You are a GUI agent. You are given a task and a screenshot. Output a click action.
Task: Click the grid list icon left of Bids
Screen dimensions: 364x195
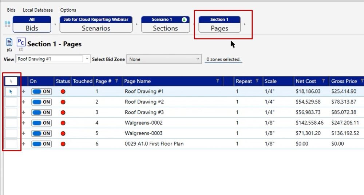7,24
